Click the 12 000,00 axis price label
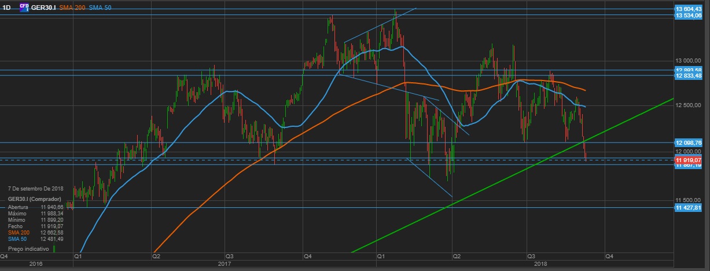The width and height of the screenshot is (710, 271). tap(689, 151)
